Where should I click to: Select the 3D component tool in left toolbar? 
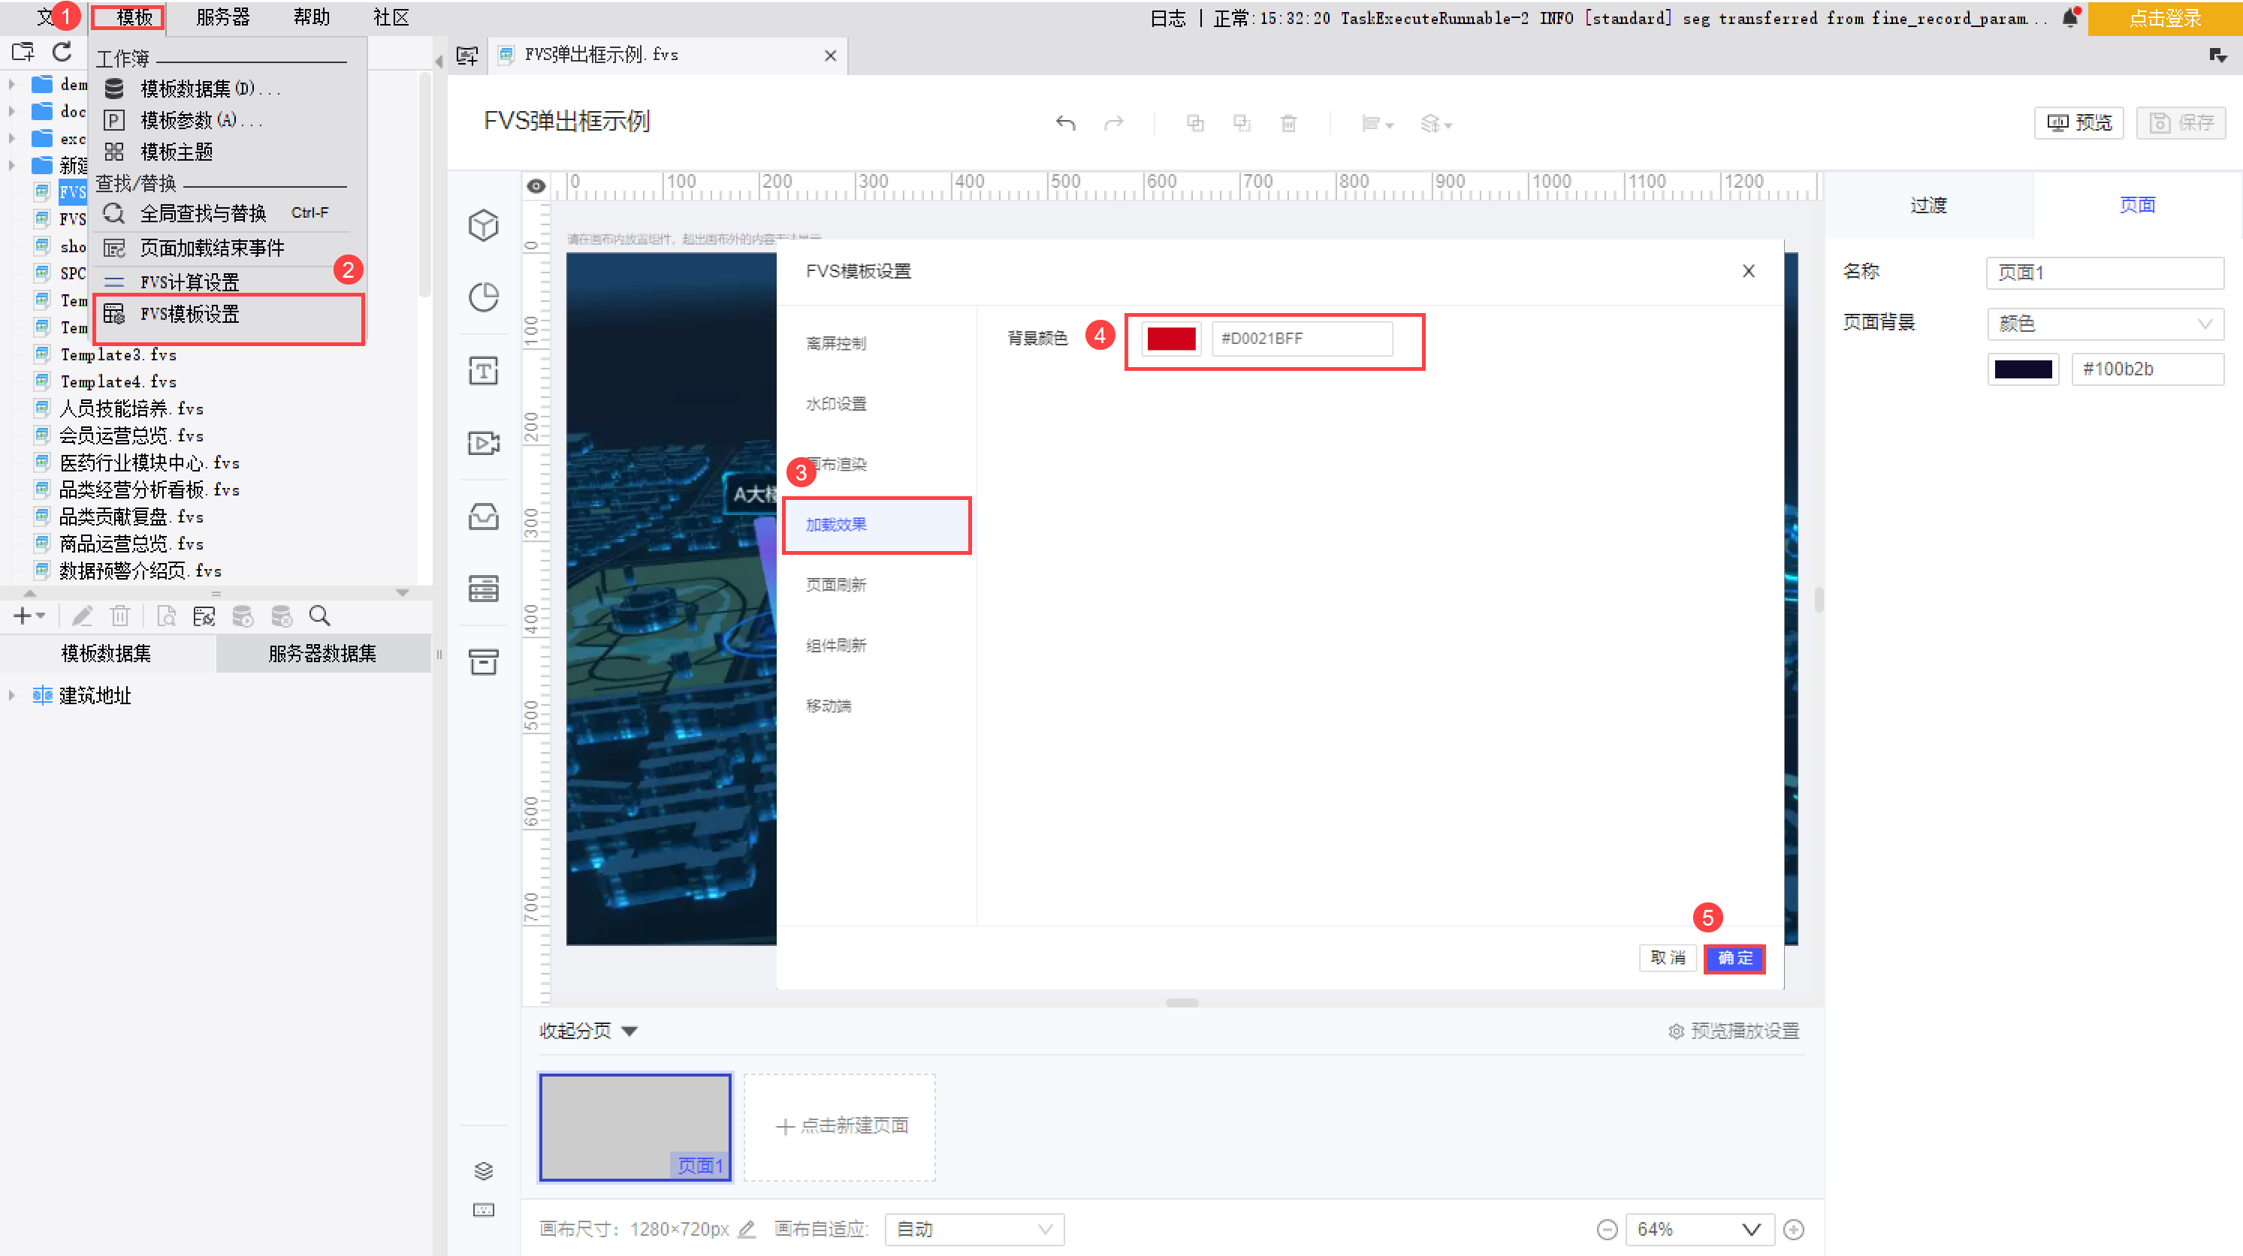point(484,225)
